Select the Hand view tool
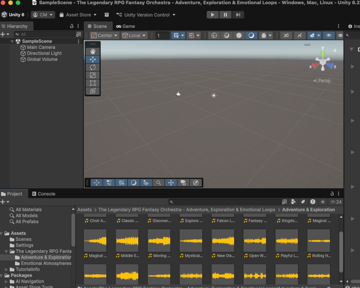 pos(93,51)
